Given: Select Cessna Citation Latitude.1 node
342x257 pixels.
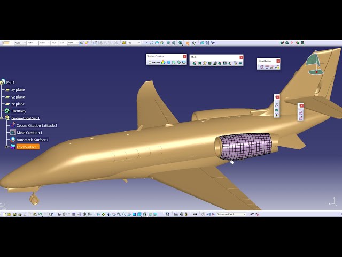Looking at the screenshot, I should click(37, 125).
